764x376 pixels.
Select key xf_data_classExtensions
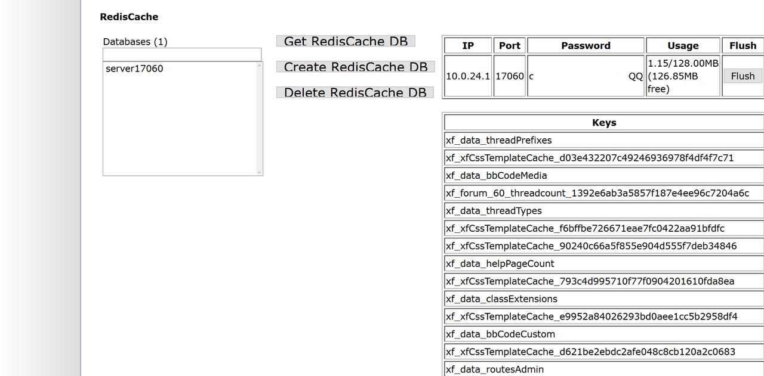(x=604, y=299)
